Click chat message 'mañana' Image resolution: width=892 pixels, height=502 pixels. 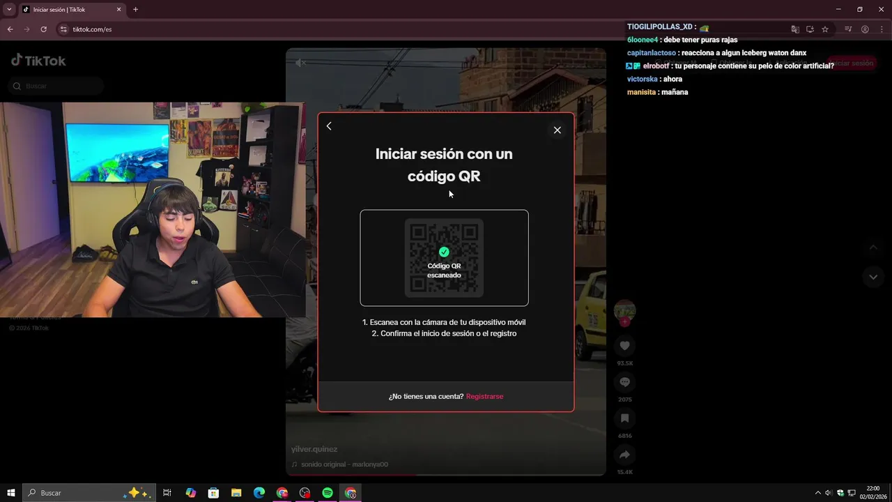(x=675, y=92)
